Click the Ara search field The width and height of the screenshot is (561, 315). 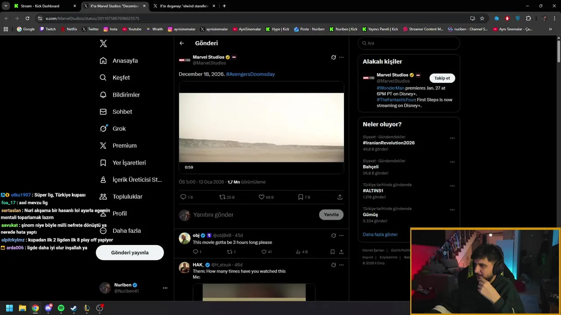coord(409,43)
